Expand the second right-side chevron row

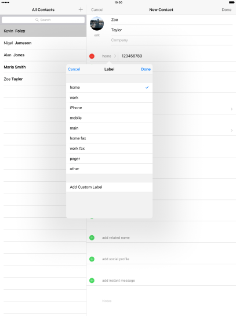pos(231,130)
